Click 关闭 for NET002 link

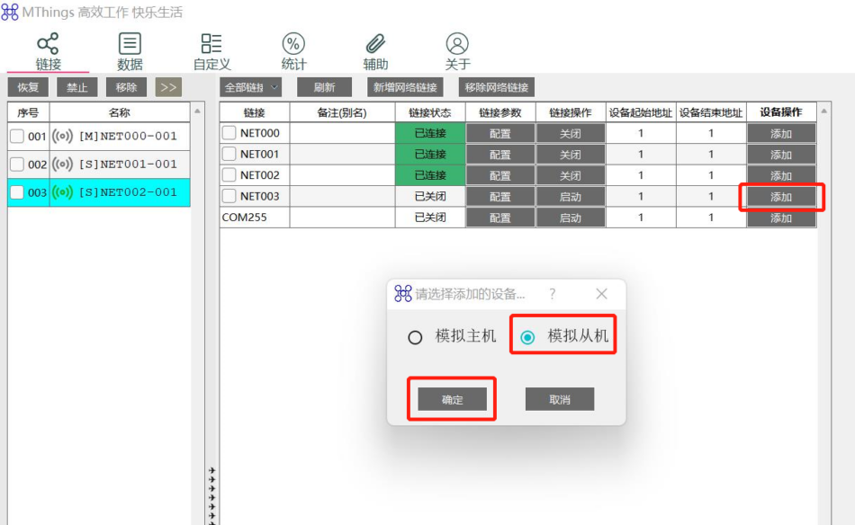571,175
